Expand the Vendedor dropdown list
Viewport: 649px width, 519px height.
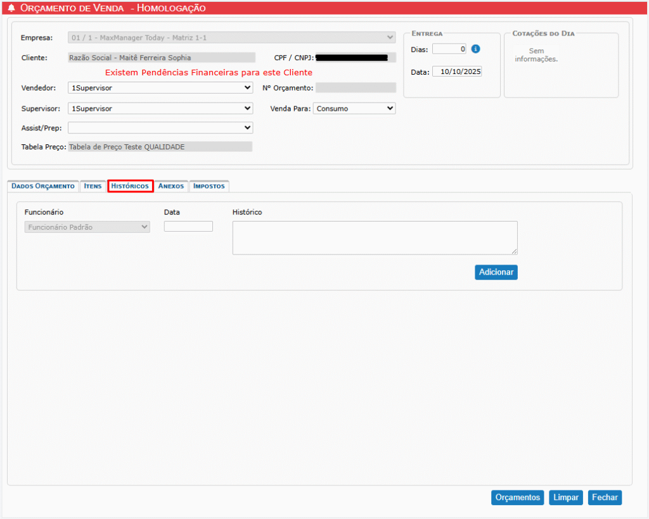[160, 88]
